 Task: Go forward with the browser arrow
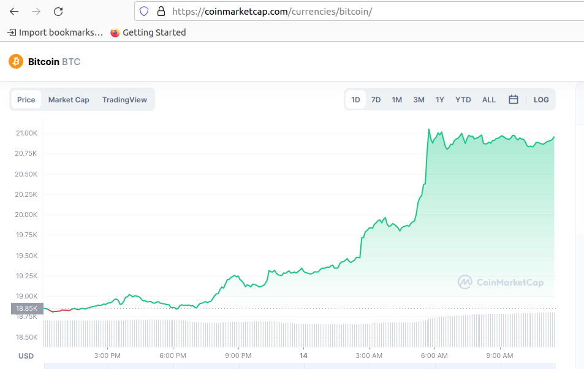pos(36,12)
